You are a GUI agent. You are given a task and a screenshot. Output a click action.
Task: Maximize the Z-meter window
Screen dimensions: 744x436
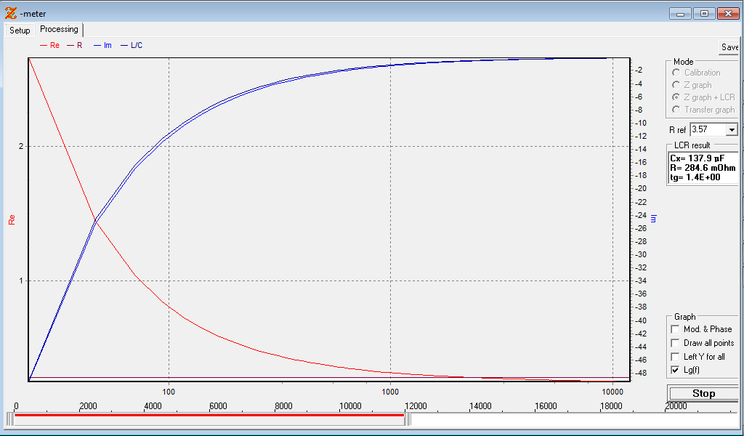click(x=704, y=14)
